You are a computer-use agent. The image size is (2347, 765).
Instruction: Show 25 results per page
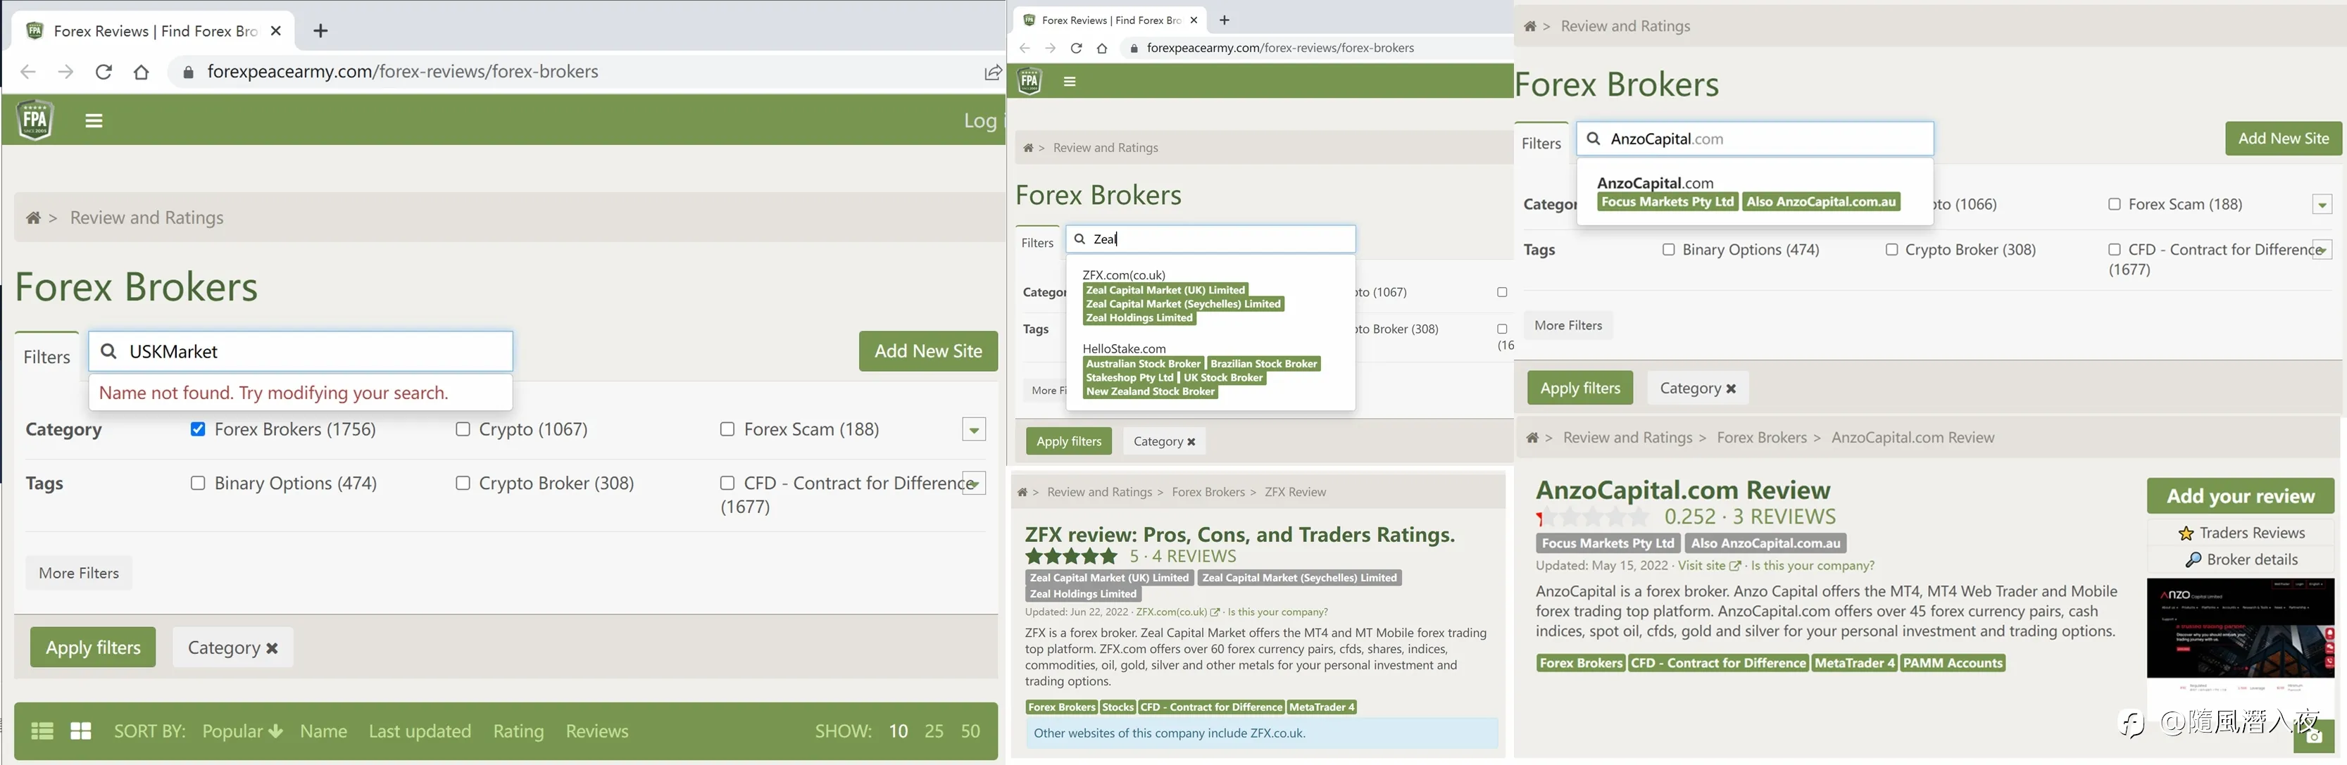coord(934,731)
